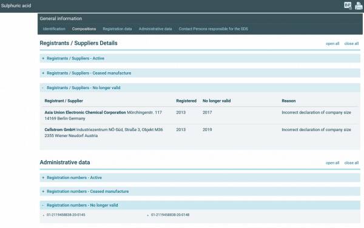Click the printer icon in top bar

[x=359, y=5]
